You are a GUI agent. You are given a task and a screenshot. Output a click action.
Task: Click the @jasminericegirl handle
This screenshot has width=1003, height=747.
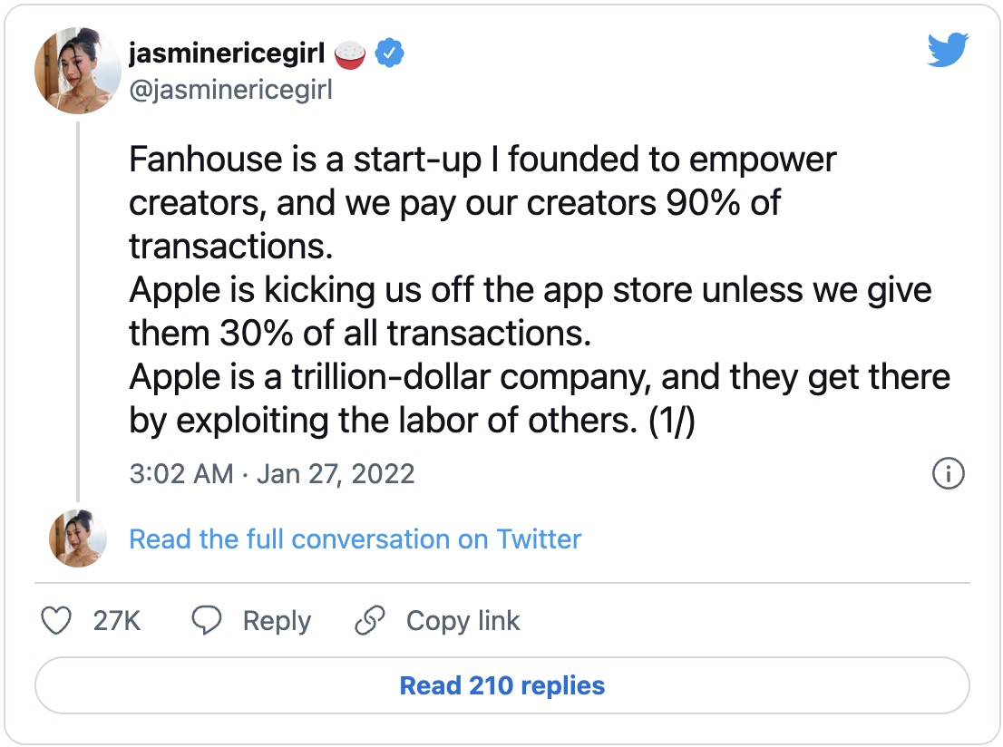[x=230, y=91]
